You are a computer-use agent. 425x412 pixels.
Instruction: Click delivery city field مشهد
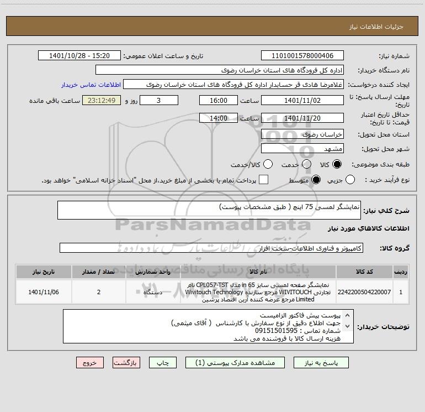click(x=302, y=148)
